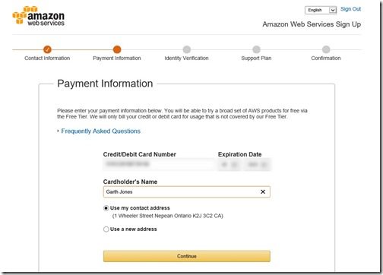Click the Support Plan step circle
Viewport: 383px width, 275px height.
pos(256,49)
